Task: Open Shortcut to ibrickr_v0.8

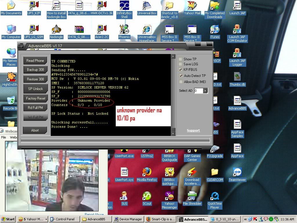Action: tap(169, 10)
